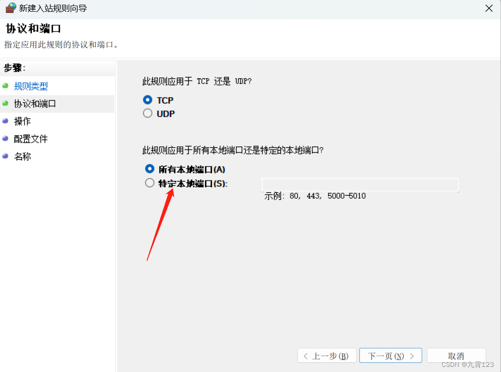Cancel the wizard with 取消 button

tap(456, 356)
